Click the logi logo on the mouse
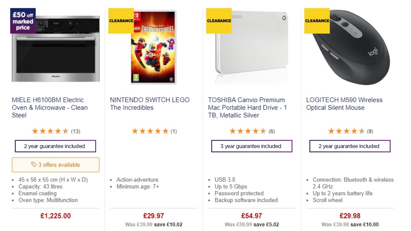Viewport: 411px width, 231px height. click(x=373, y=52)
